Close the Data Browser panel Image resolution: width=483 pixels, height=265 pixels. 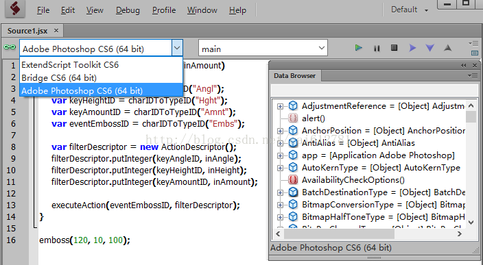475,65
